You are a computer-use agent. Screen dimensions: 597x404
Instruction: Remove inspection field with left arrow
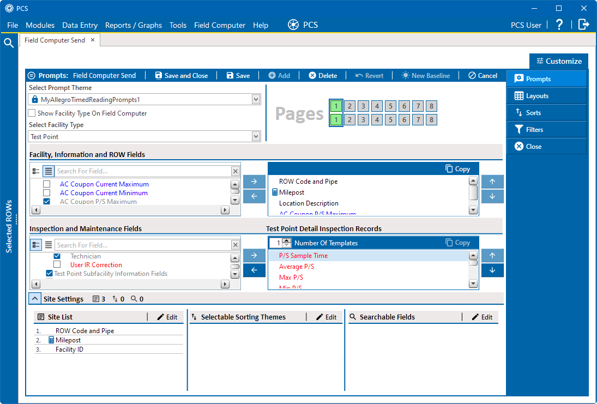[254, 270]
